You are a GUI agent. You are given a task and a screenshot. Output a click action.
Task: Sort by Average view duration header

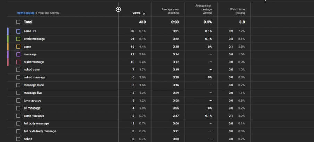tap(170, 11)
